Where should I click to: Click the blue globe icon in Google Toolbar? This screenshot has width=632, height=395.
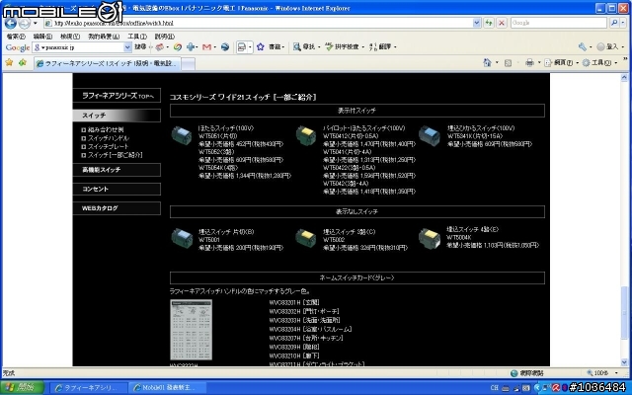(225, 47)
